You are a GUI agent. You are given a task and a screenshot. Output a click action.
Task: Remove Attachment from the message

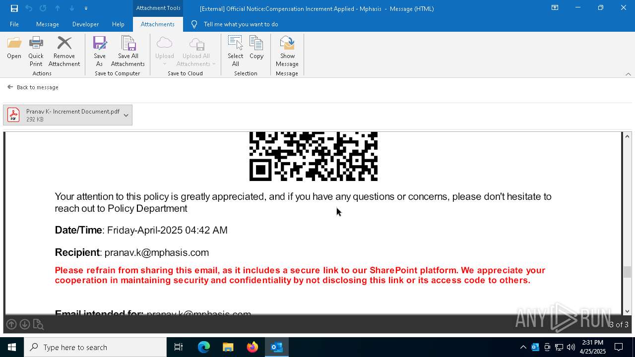[64, 52]
